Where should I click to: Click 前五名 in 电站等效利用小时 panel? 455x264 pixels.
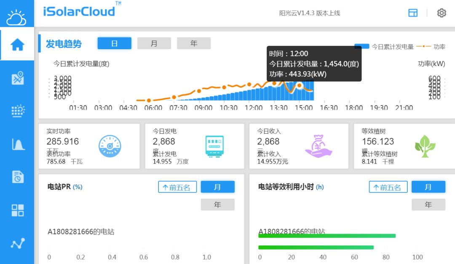[388, 187]
